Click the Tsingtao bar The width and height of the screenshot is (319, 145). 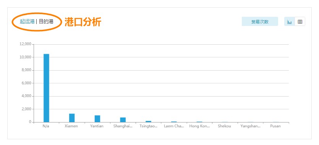tap(148, 121)
